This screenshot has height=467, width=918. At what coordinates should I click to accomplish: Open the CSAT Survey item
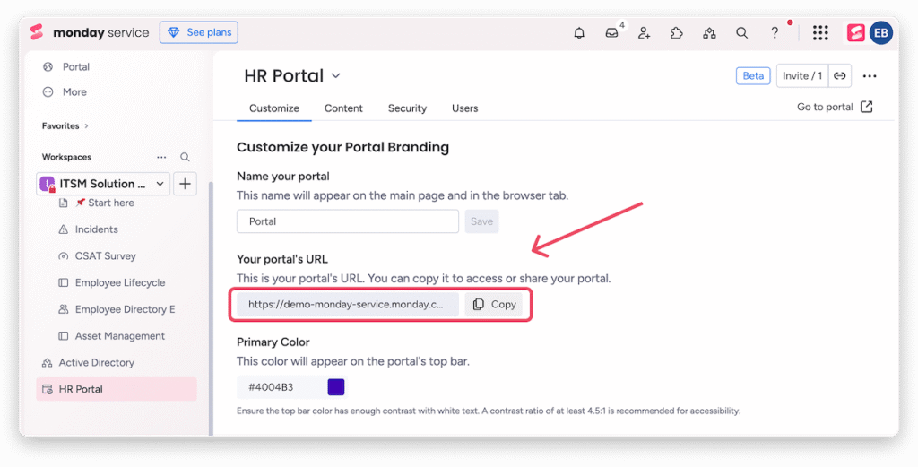pyautogui.click(x=106, y=256)
